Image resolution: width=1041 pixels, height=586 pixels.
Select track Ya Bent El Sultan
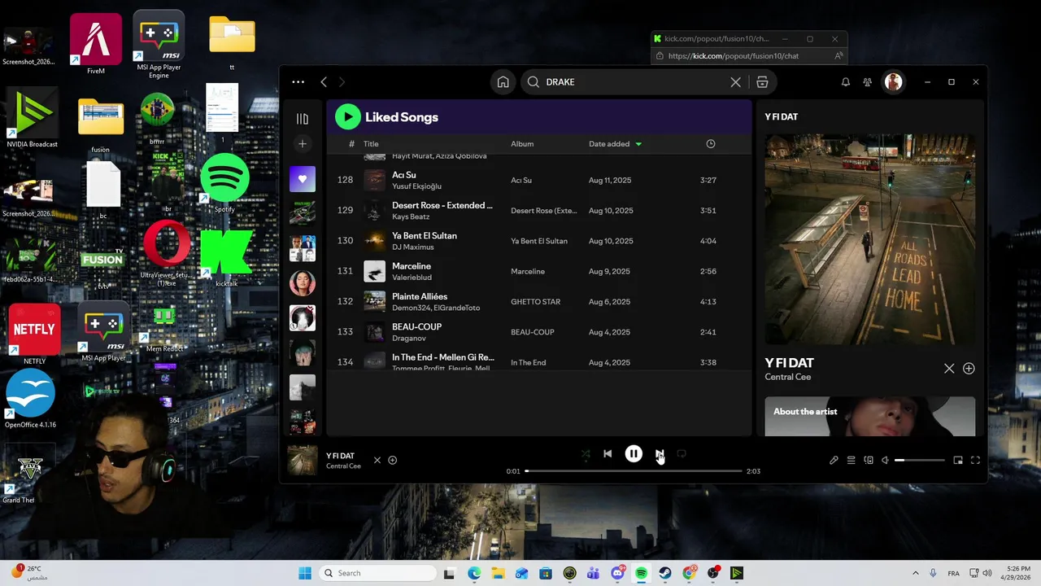click(x=425, y=236)
